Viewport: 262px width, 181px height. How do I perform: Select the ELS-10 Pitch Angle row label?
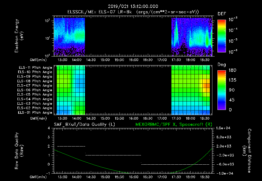[x=35, y=72]
